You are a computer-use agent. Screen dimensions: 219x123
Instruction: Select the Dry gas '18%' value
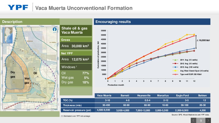(x=85, y=83)
